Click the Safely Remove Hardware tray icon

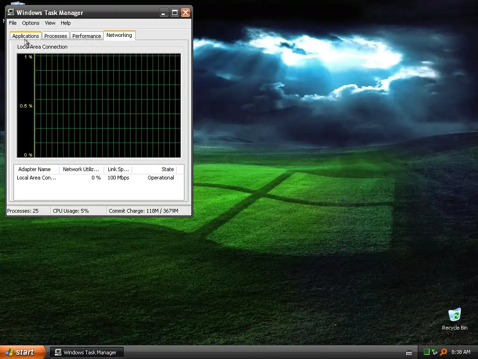click(x=435, y=352)
